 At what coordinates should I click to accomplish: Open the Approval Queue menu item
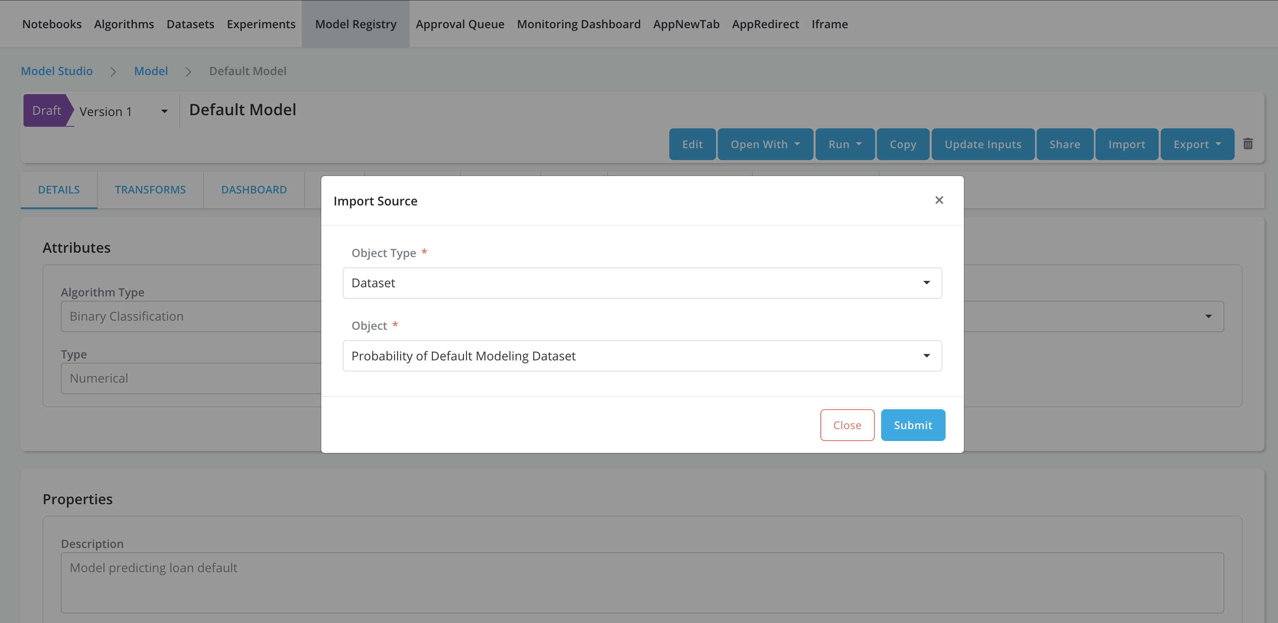pyautogui.click(x=459, y=24)
